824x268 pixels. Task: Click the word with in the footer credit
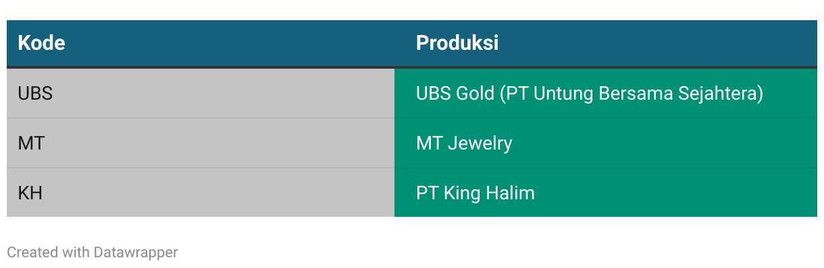(x=76, y=253)
